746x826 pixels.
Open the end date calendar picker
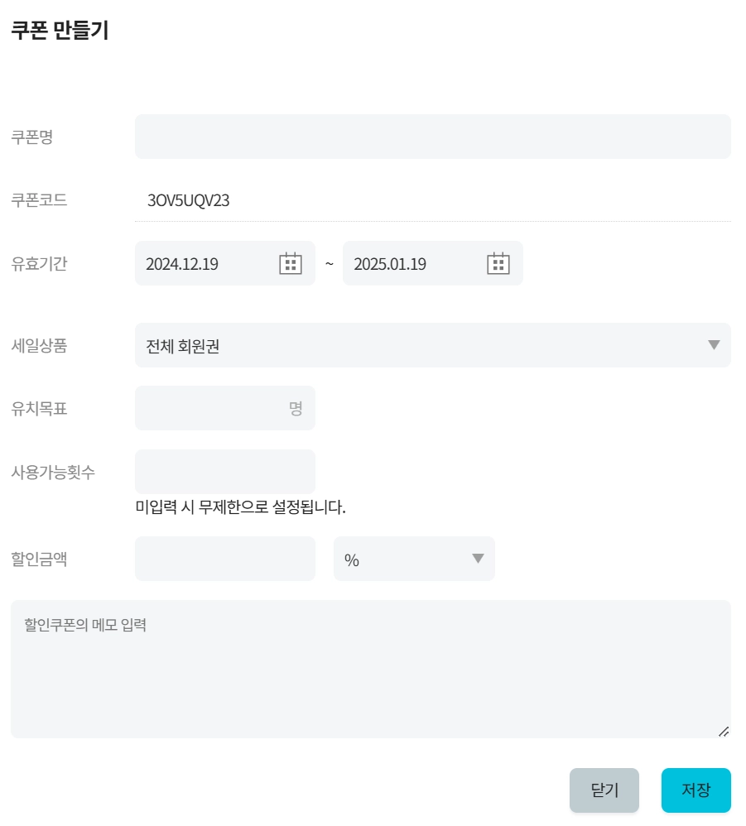click(498, 263)
